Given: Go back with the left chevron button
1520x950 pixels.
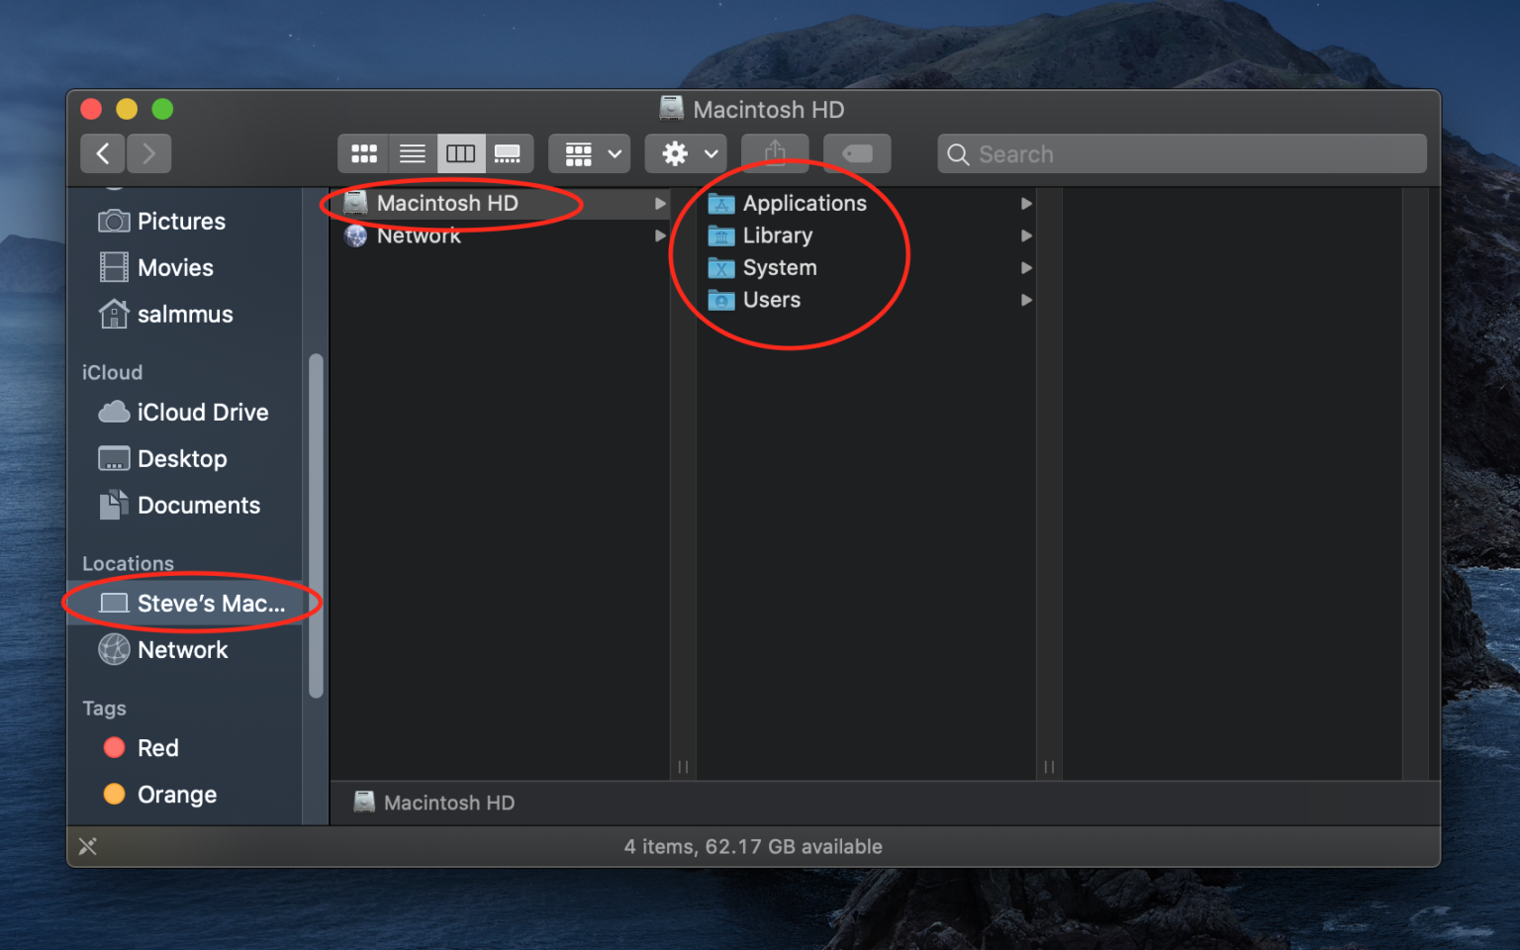Looking at the screenshot, I should click(x=103, y=153).
